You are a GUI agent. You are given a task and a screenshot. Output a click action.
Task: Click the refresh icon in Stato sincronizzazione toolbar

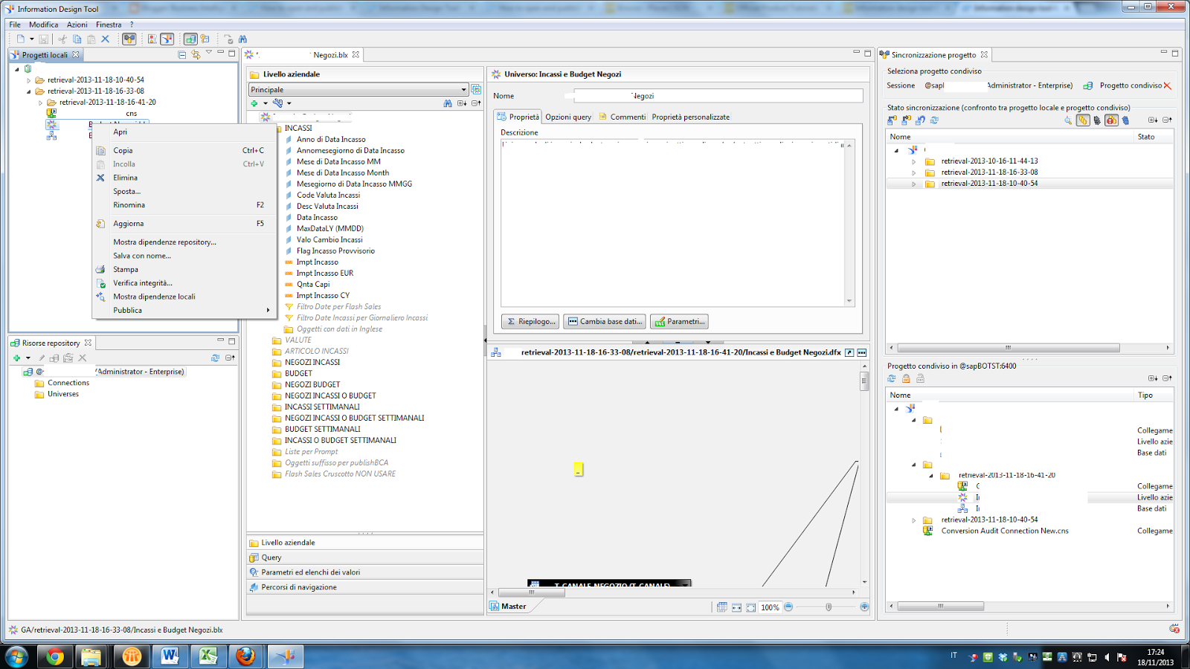933,120
